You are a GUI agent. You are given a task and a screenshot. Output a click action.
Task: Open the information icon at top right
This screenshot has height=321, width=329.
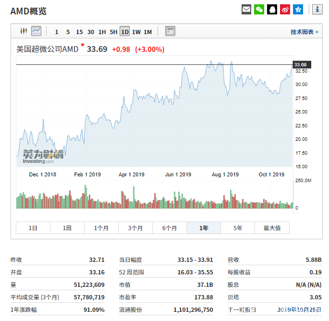(317, 10)
